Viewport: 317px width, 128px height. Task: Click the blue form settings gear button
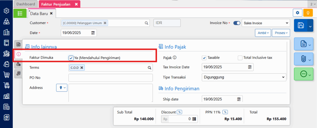pyautogui.click(x=297, y=13)
